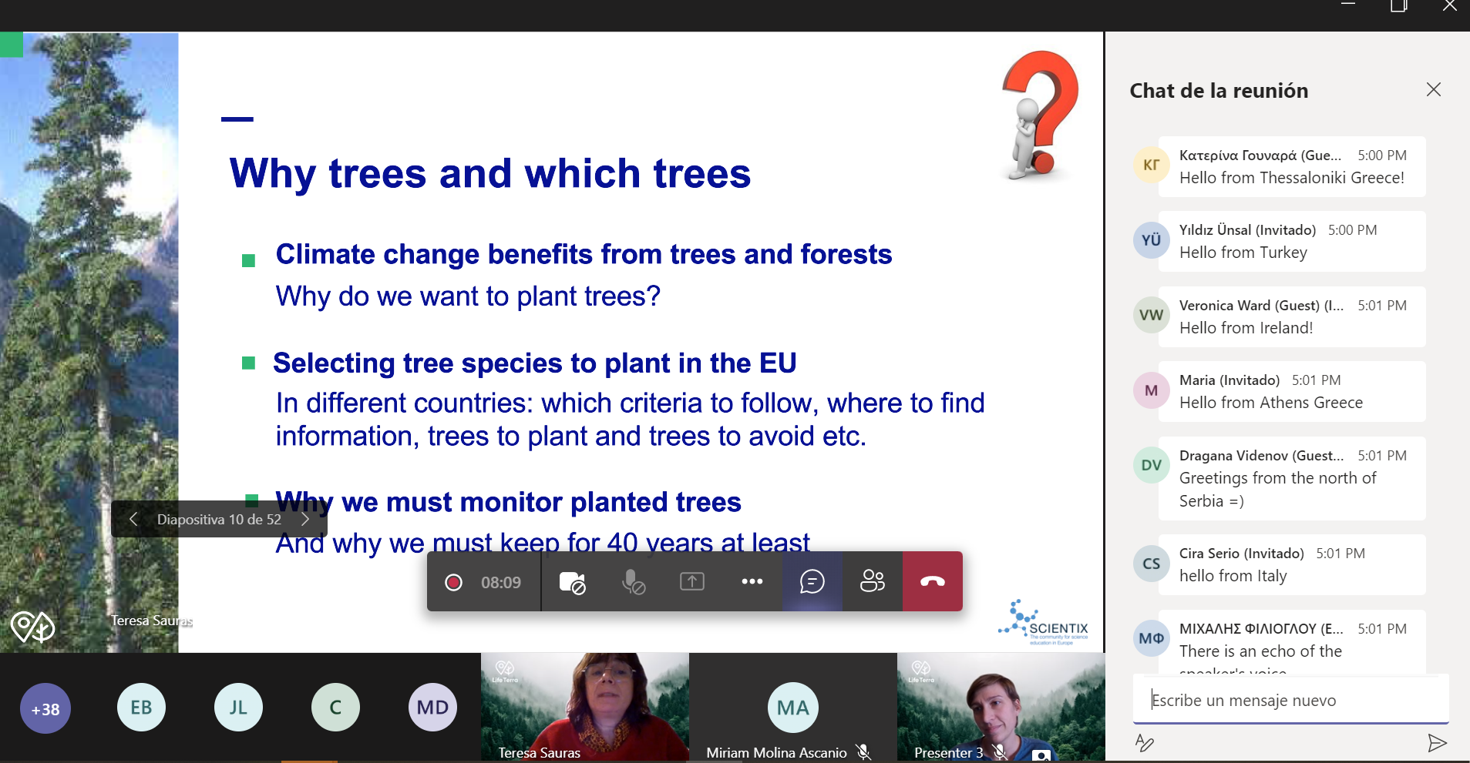Click YÜ avatar in chat
The height and width of the screenshot is (763, 1470).
(x=1152, y=239)
